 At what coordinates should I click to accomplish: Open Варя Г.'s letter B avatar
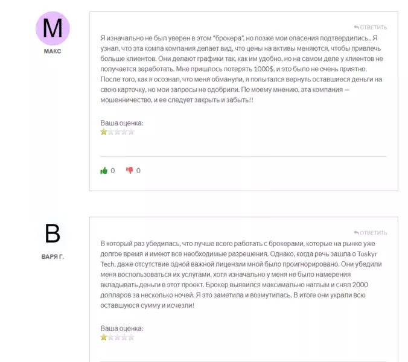click(x=53, y=234)
